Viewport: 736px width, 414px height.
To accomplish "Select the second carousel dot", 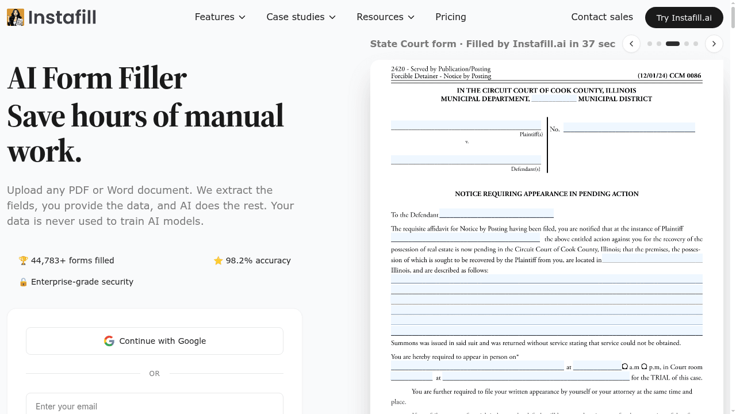I will [x=659, y=44].
